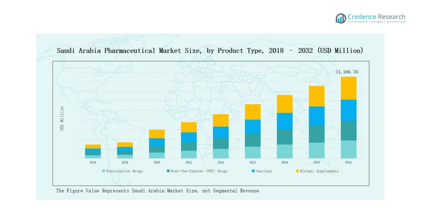The width and height of the screenshot is (437, 220).
Task: Click the Credence Research brand name text
Action: pyautogui.click(x=377, y=17)
